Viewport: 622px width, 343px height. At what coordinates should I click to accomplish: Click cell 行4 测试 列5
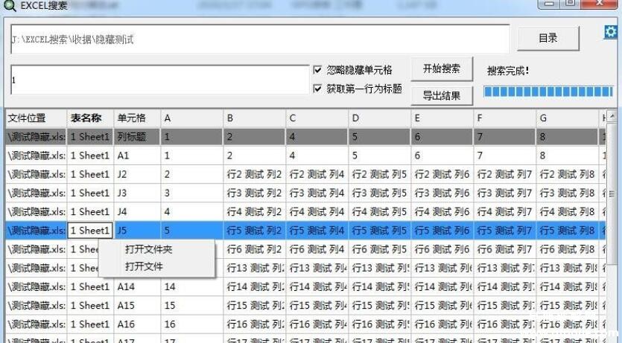(380, 211)
